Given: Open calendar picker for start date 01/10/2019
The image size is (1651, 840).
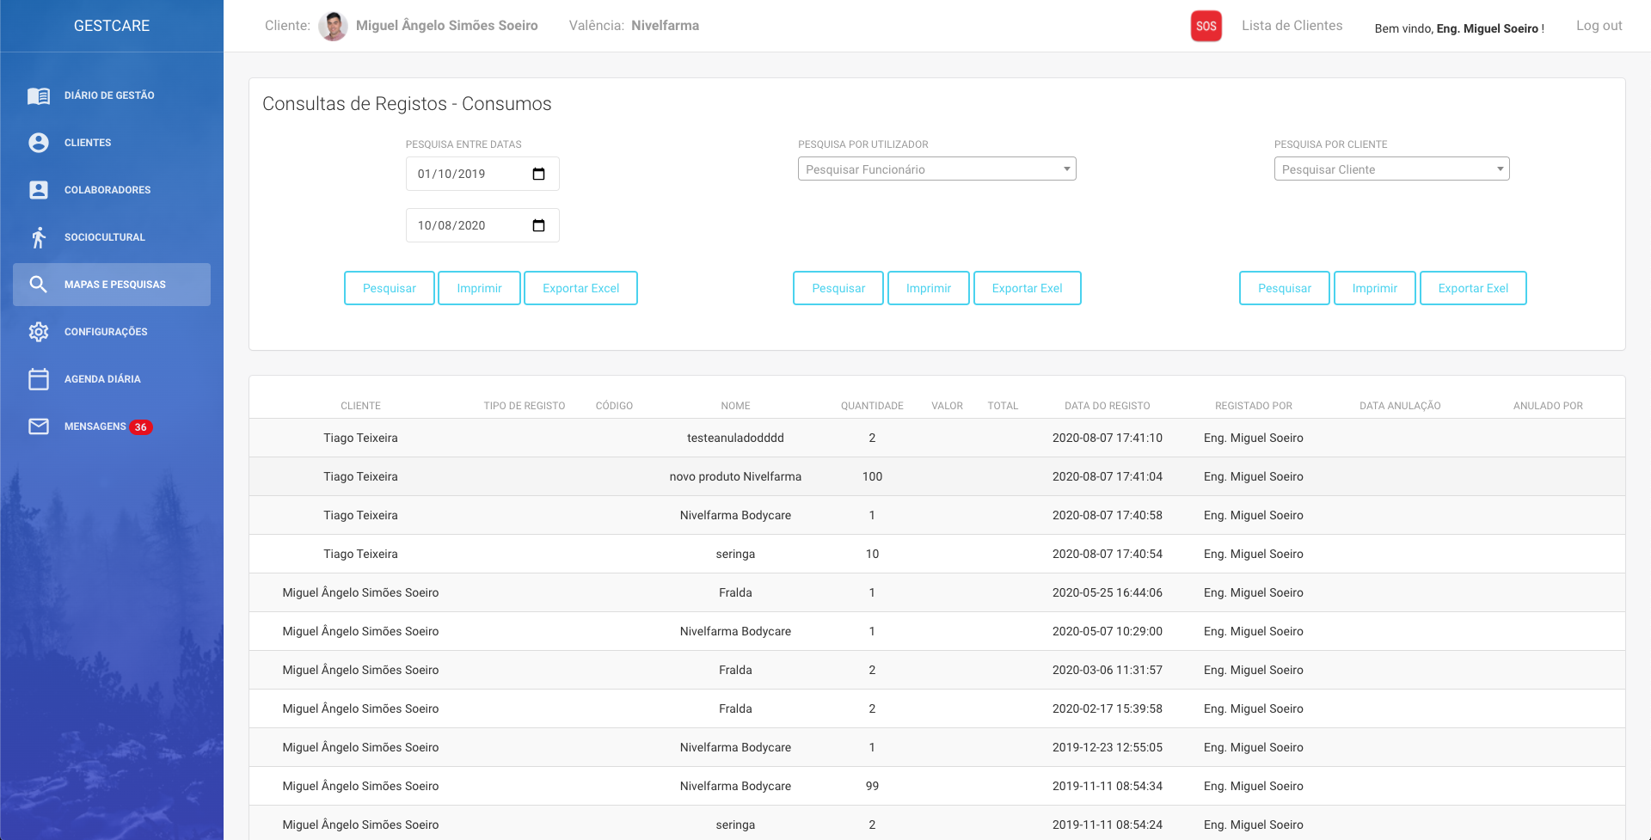Looking at the screenshot, I should tap(539, 174).
